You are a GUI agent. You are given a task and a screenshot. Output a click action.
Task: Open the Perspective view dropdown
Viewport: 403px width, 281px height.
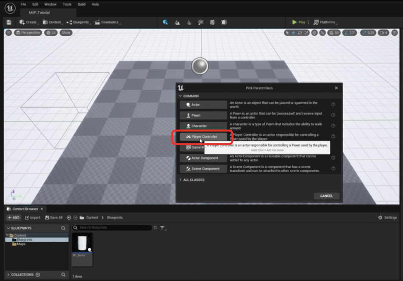pos(28,33)
